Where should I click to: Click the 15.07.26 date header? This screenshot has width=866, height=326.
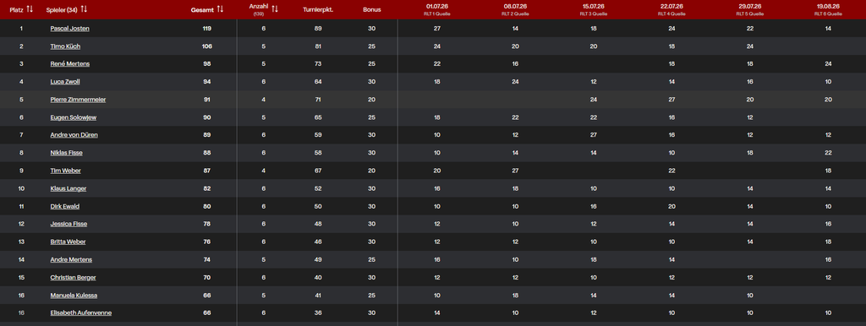[x=594, y=7]
